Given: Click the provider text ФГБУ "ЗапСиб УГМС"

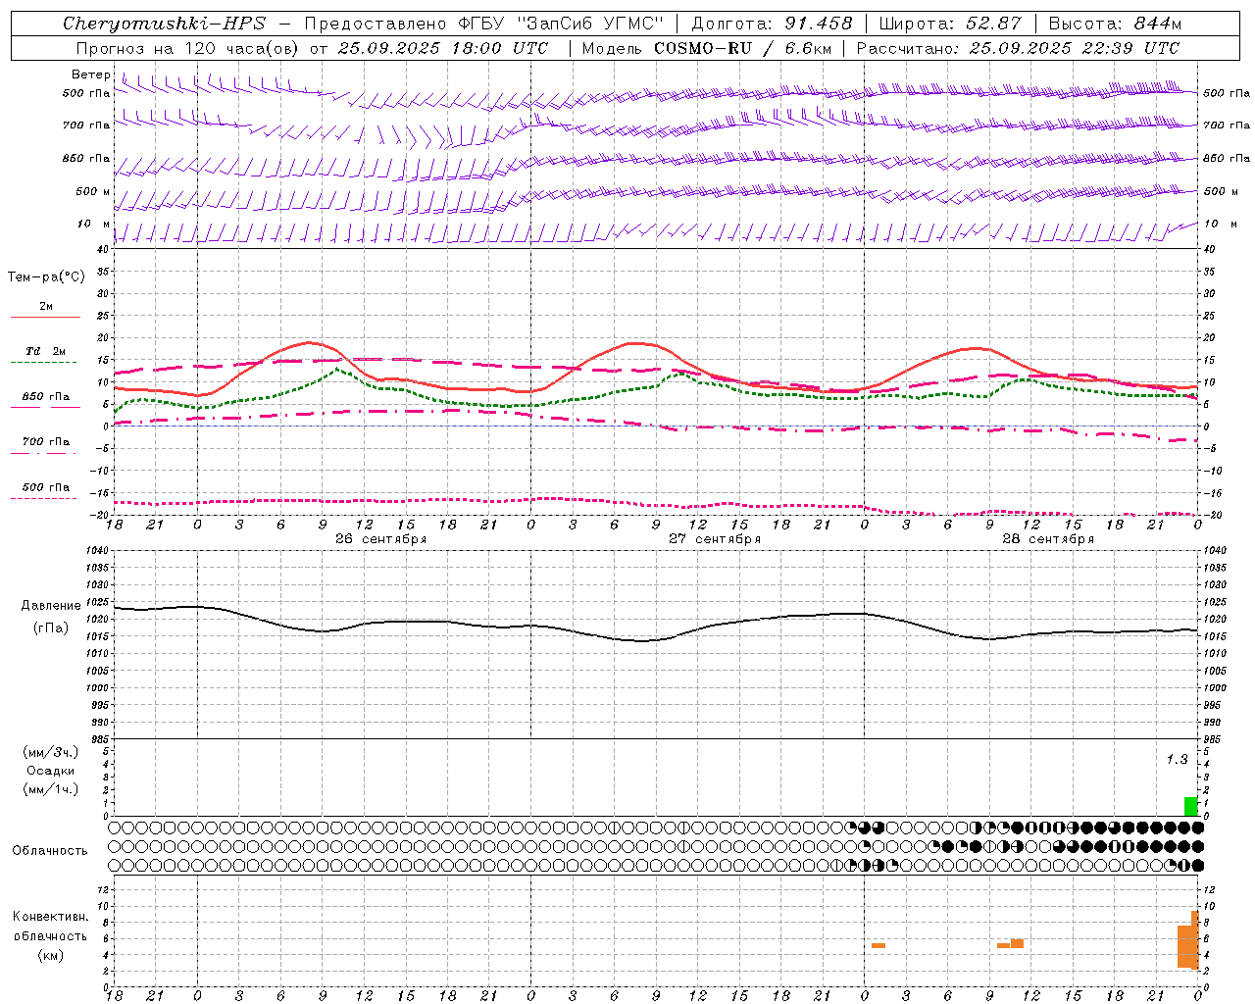Looking at the screenshot, I should pos(561,24).
